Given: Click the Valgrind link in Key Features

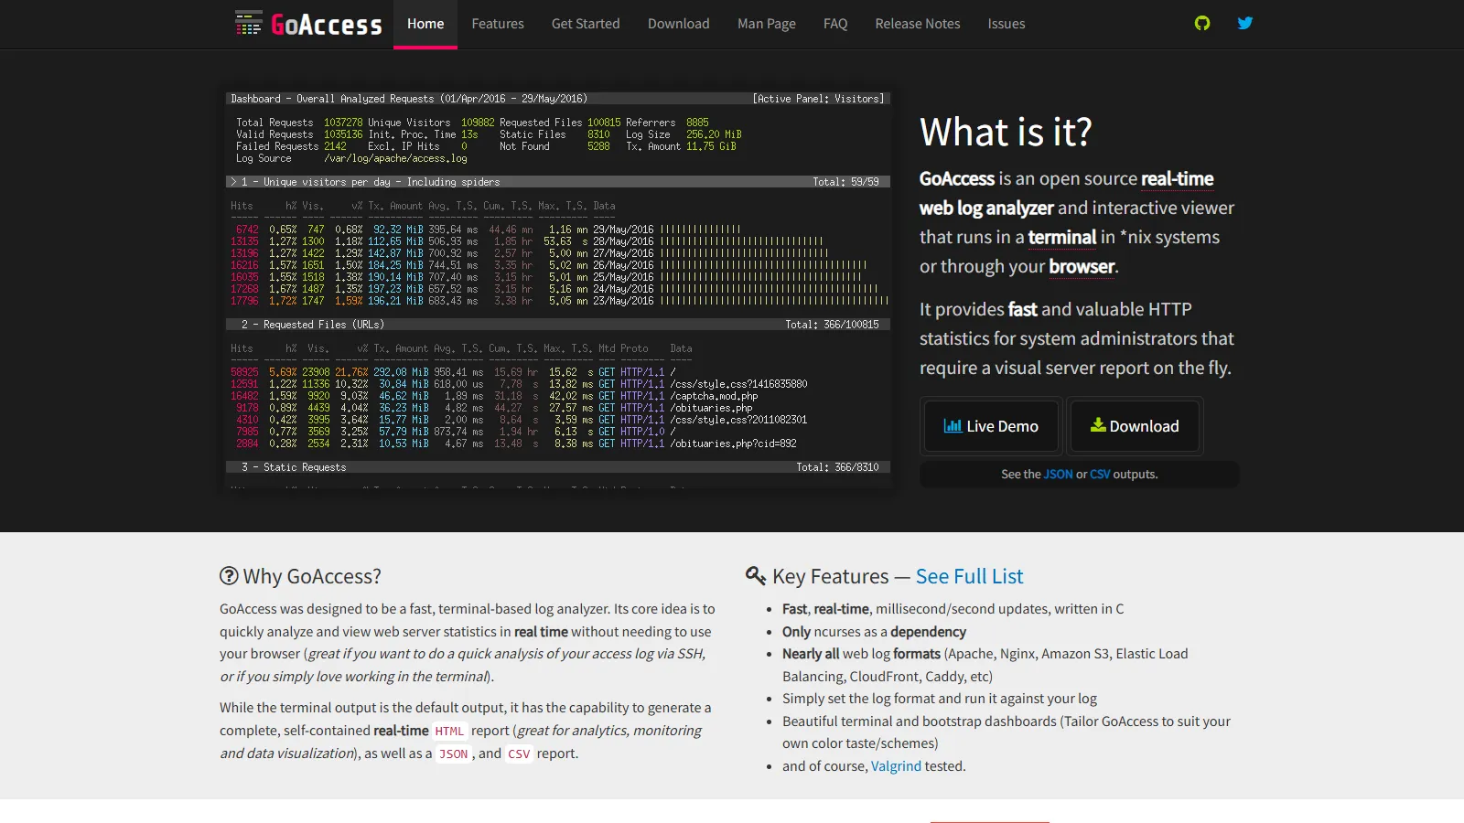Looking at the screenshot, I should click(896, 766).
